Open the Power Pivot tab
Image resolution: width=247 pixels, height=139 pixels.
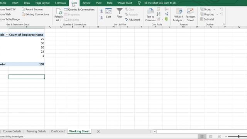125,3
